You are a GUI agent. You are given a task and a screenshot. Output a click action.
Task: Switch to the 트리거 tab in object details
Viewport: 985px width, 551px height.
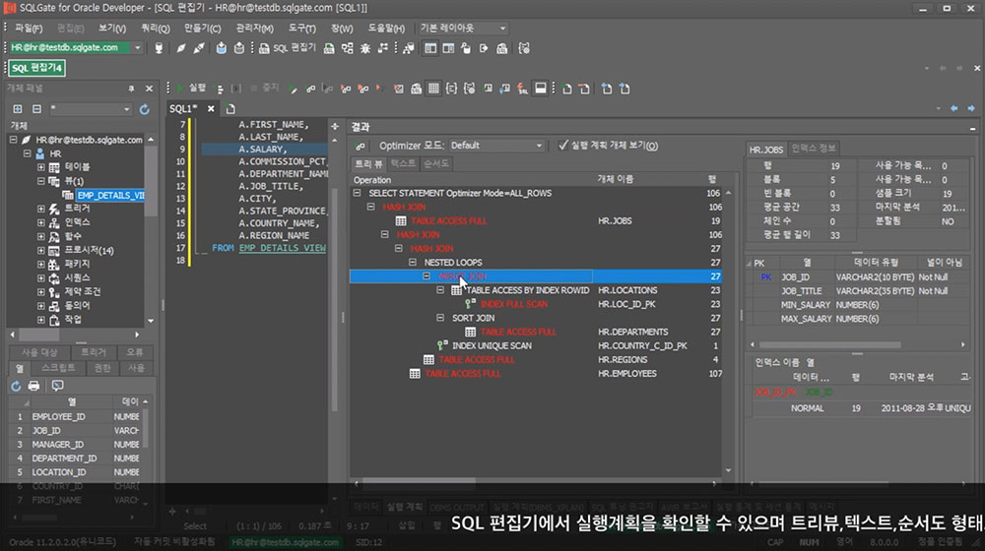coord(94,352)
